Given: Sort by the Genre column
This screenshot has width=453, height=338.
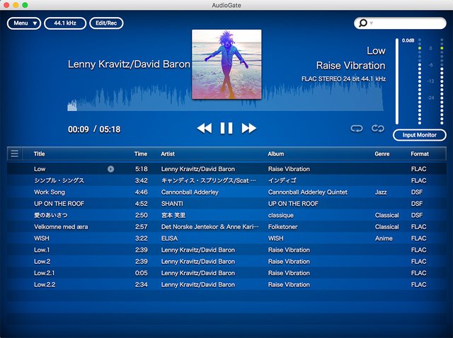Looking at the screenshot, I should click(382, 154).
